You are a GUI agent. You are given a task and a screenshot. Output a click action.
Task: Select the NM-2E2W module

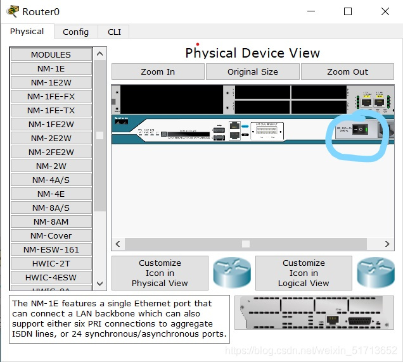pos(51,138)
